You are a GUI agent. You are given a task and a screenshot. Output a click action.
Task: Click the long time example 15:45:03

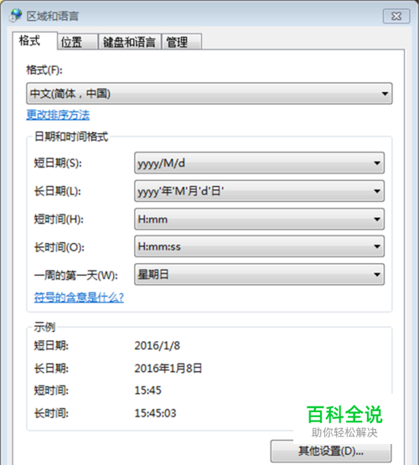click(x=155, y=413)
